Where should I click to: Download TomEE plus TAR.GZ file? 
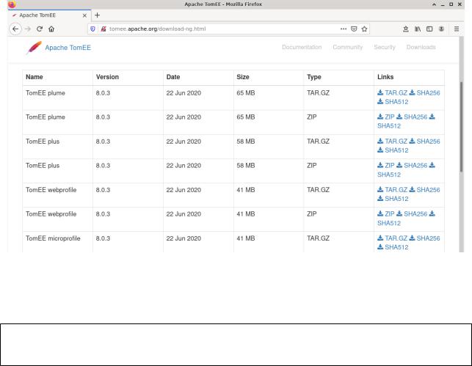[x=392, y=142]
